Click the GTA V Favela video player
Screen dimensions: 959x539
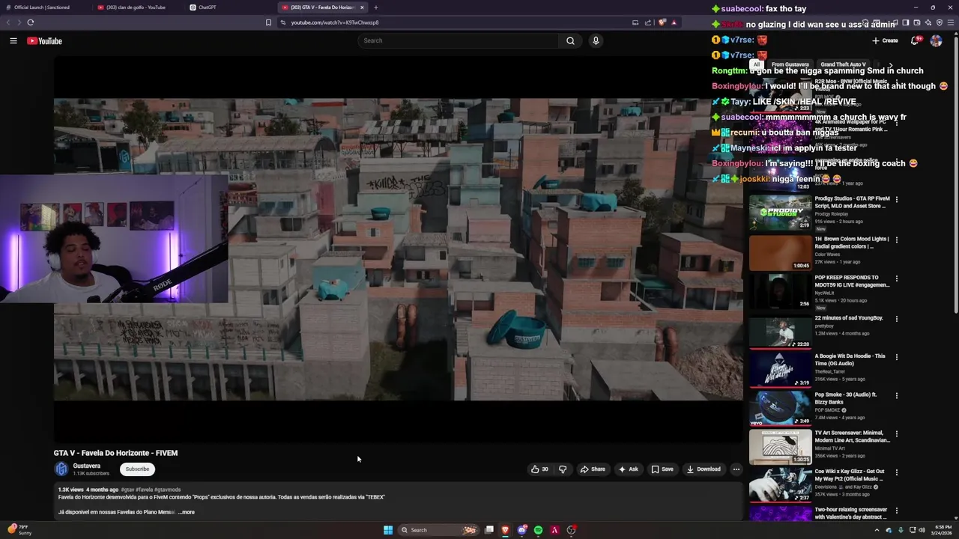pyautogui.click(x=398, y=249)
